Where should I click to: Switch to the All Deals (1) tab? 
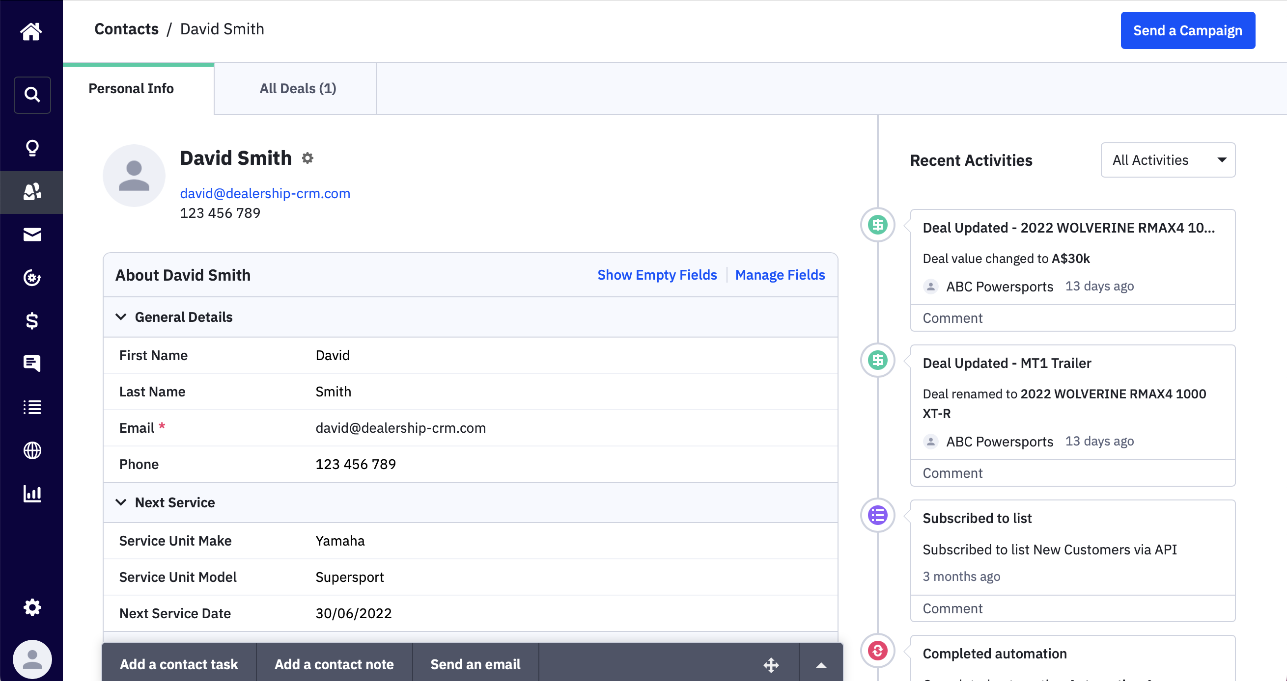[x=298, y=89]
